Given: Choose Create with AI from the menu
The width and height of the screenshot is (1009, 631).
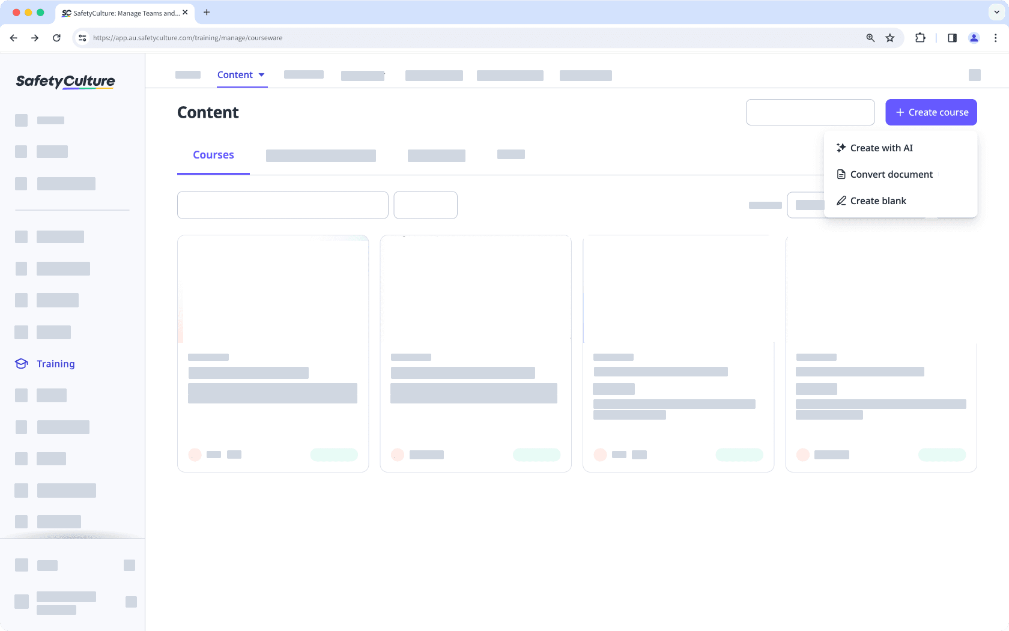Looking at the screenshot, I should 881,148.
